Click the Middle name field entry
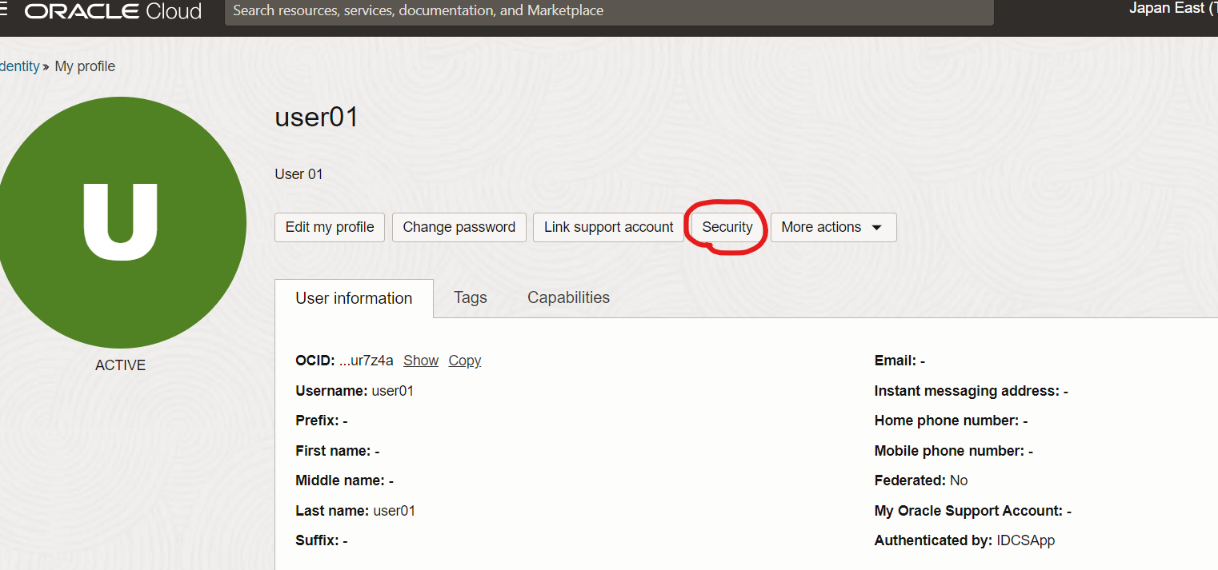Image resolution: width=1218 pixels, height=570 pixels. tap(344, 480)
